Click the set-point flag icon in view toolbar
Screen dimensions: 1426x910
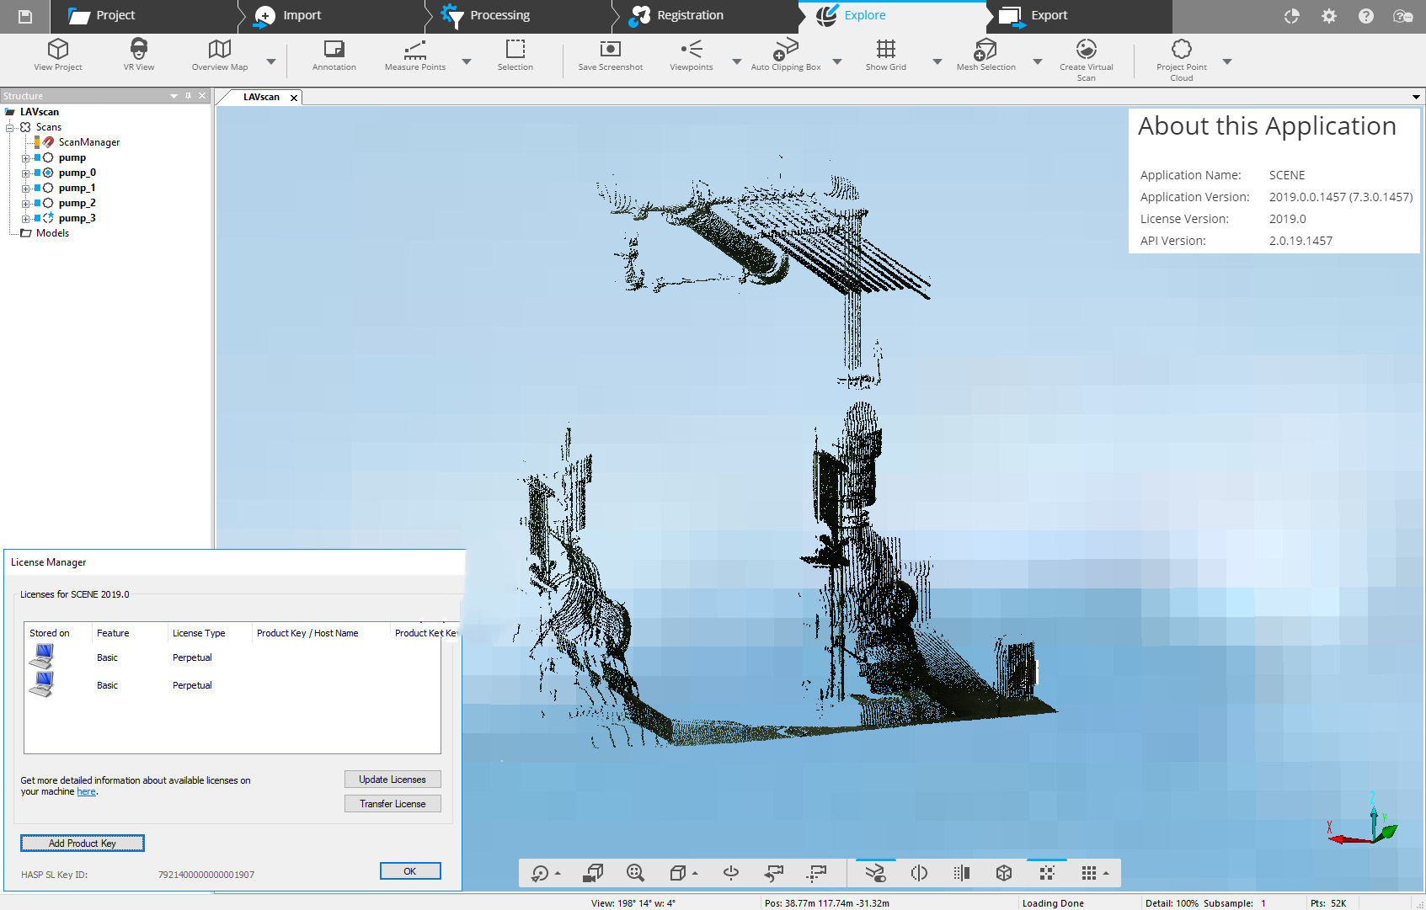(x=816, y=874)
